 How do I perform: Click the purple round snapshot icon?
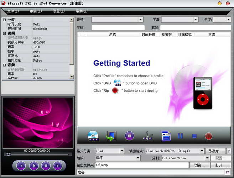pyautogui.click(x=129, y=136)
